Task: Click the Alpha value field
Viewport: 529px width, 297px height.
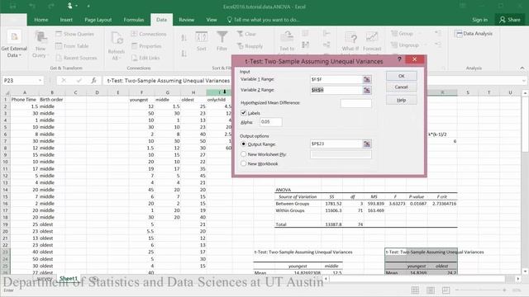Action: click(271, 122)
